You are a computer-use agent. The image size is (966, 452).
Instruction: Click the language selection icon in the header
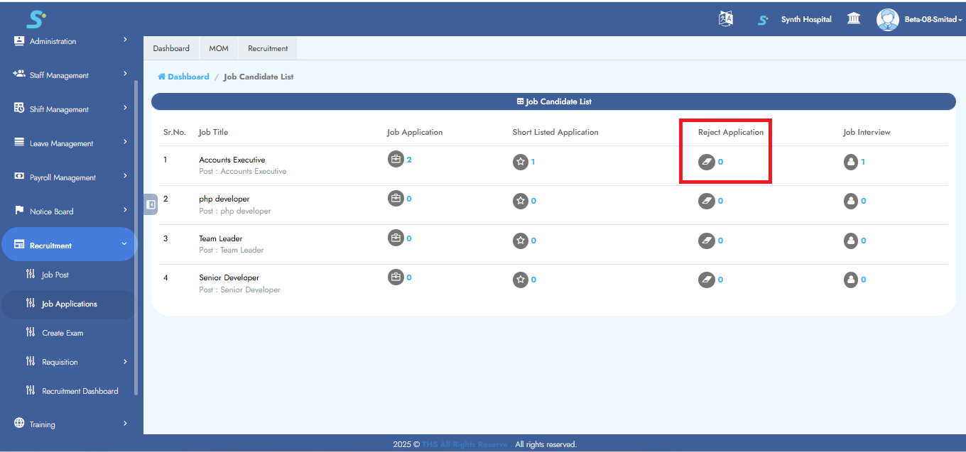[725, 18]
